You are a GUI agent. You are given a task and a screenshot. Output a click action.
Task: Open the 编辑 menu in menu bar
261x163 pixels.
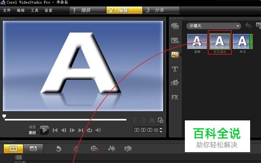point(20,10)
